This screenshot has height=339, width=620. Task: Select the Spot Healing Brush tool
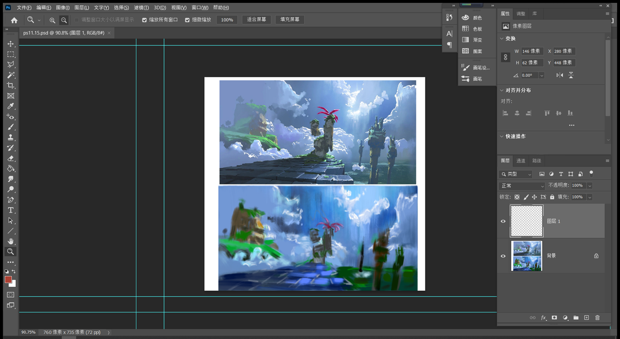(x=11, y=116)
